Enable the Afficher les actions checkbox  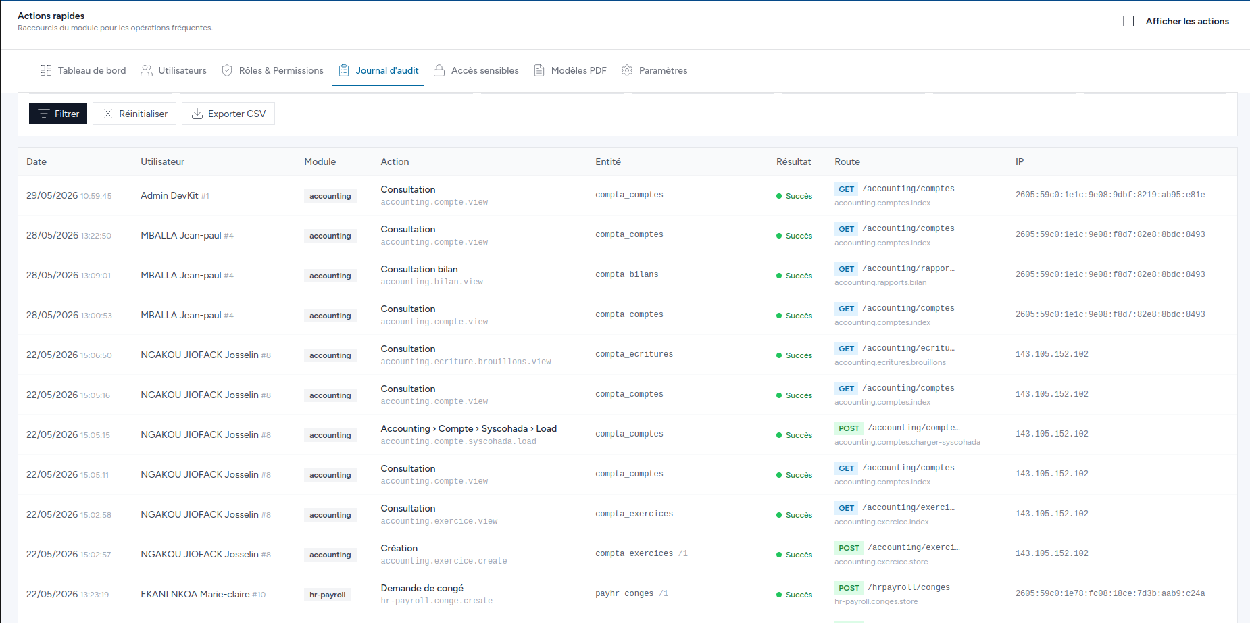(x=1128, y=21)
